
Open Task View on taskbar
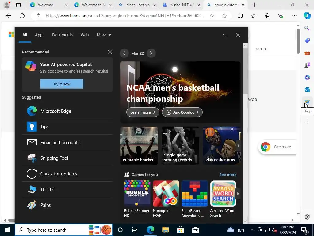click(135, 230)
